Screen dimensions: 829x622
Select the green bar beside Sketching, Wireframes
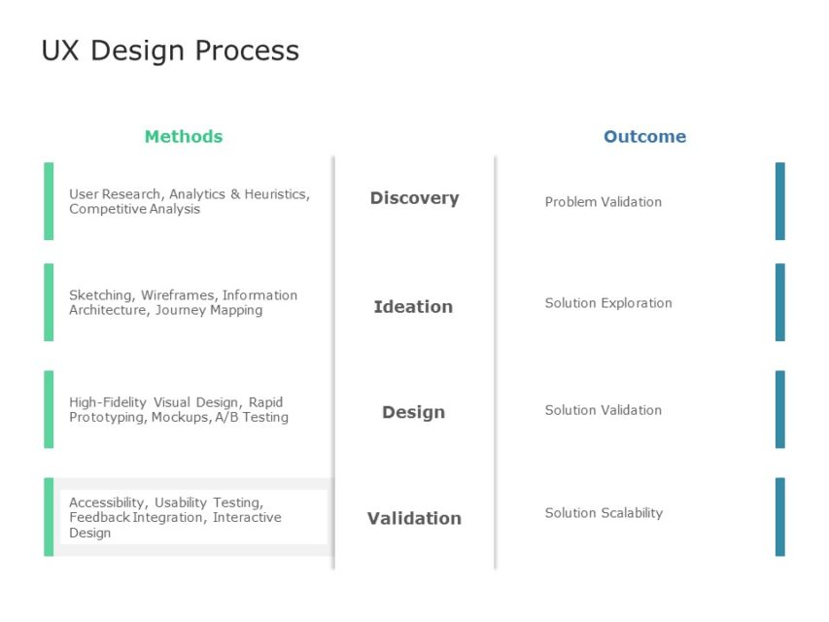pos(49,302)
